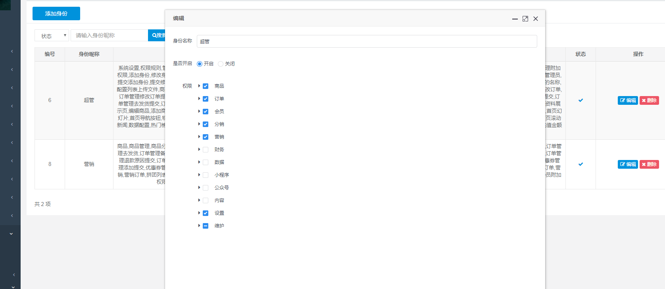Click the 身份昵称 column header

[x=89, y=54]
